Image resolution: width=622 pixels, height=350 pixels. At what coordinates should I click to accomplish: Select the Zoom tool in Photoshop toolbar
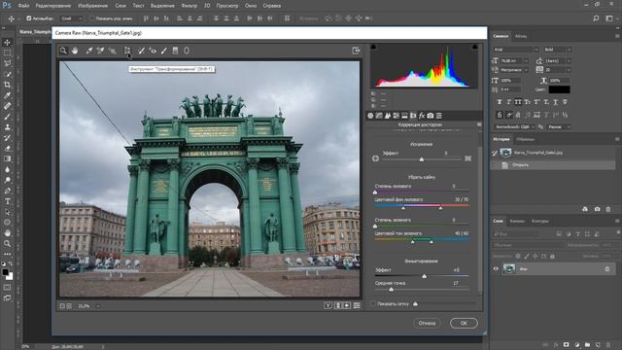pos(7,244)
